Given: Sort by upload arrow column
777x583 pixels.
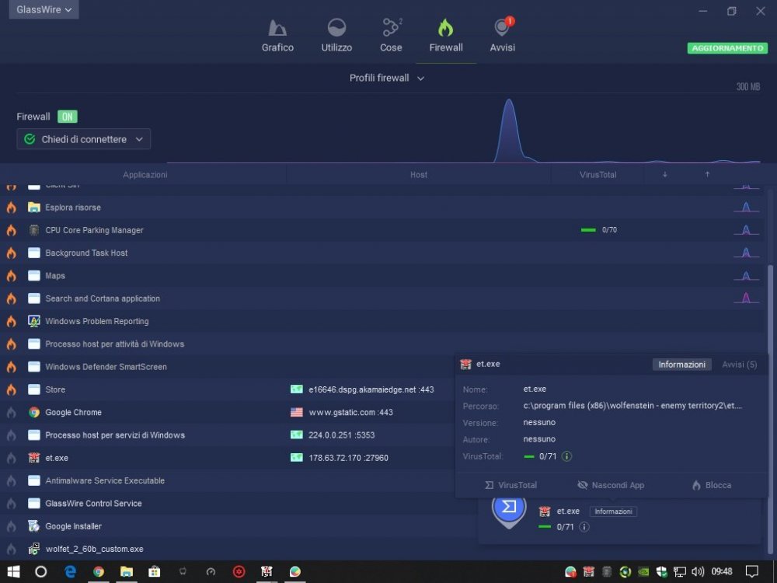Looking at the screenshot, I should tap(707, 174).
